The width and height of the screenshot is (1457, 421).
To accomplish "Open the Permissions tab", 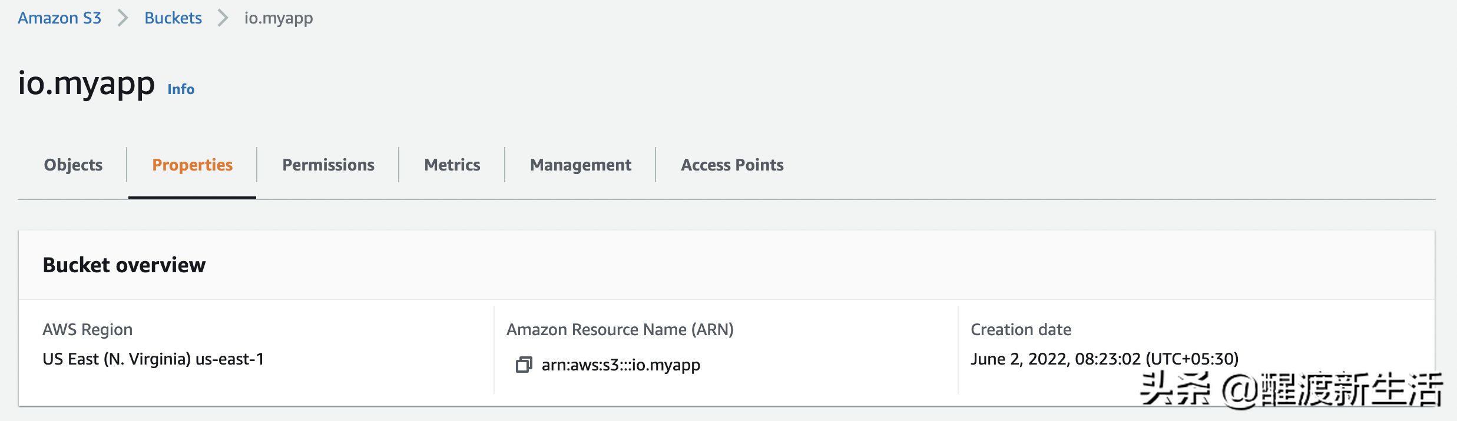I will click(328, 165).
